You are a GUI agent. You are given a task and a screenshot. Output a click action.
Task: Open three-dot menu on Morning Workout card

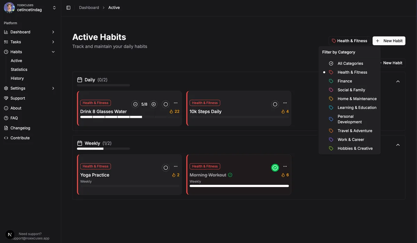(x=285, y=167)
